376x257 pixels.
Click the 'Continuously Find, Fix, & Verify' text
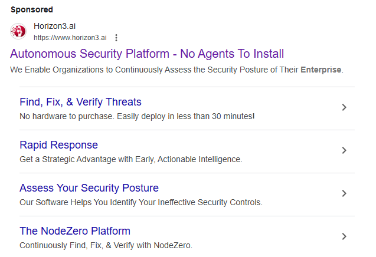click(x=106, y=245)
